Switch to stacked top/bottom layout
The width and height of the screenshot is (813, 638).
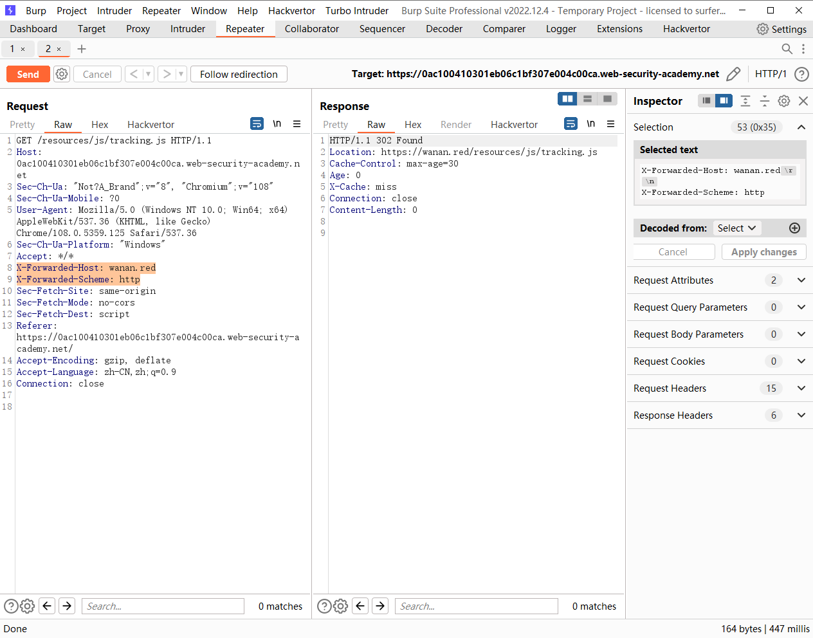click(587, 98)
